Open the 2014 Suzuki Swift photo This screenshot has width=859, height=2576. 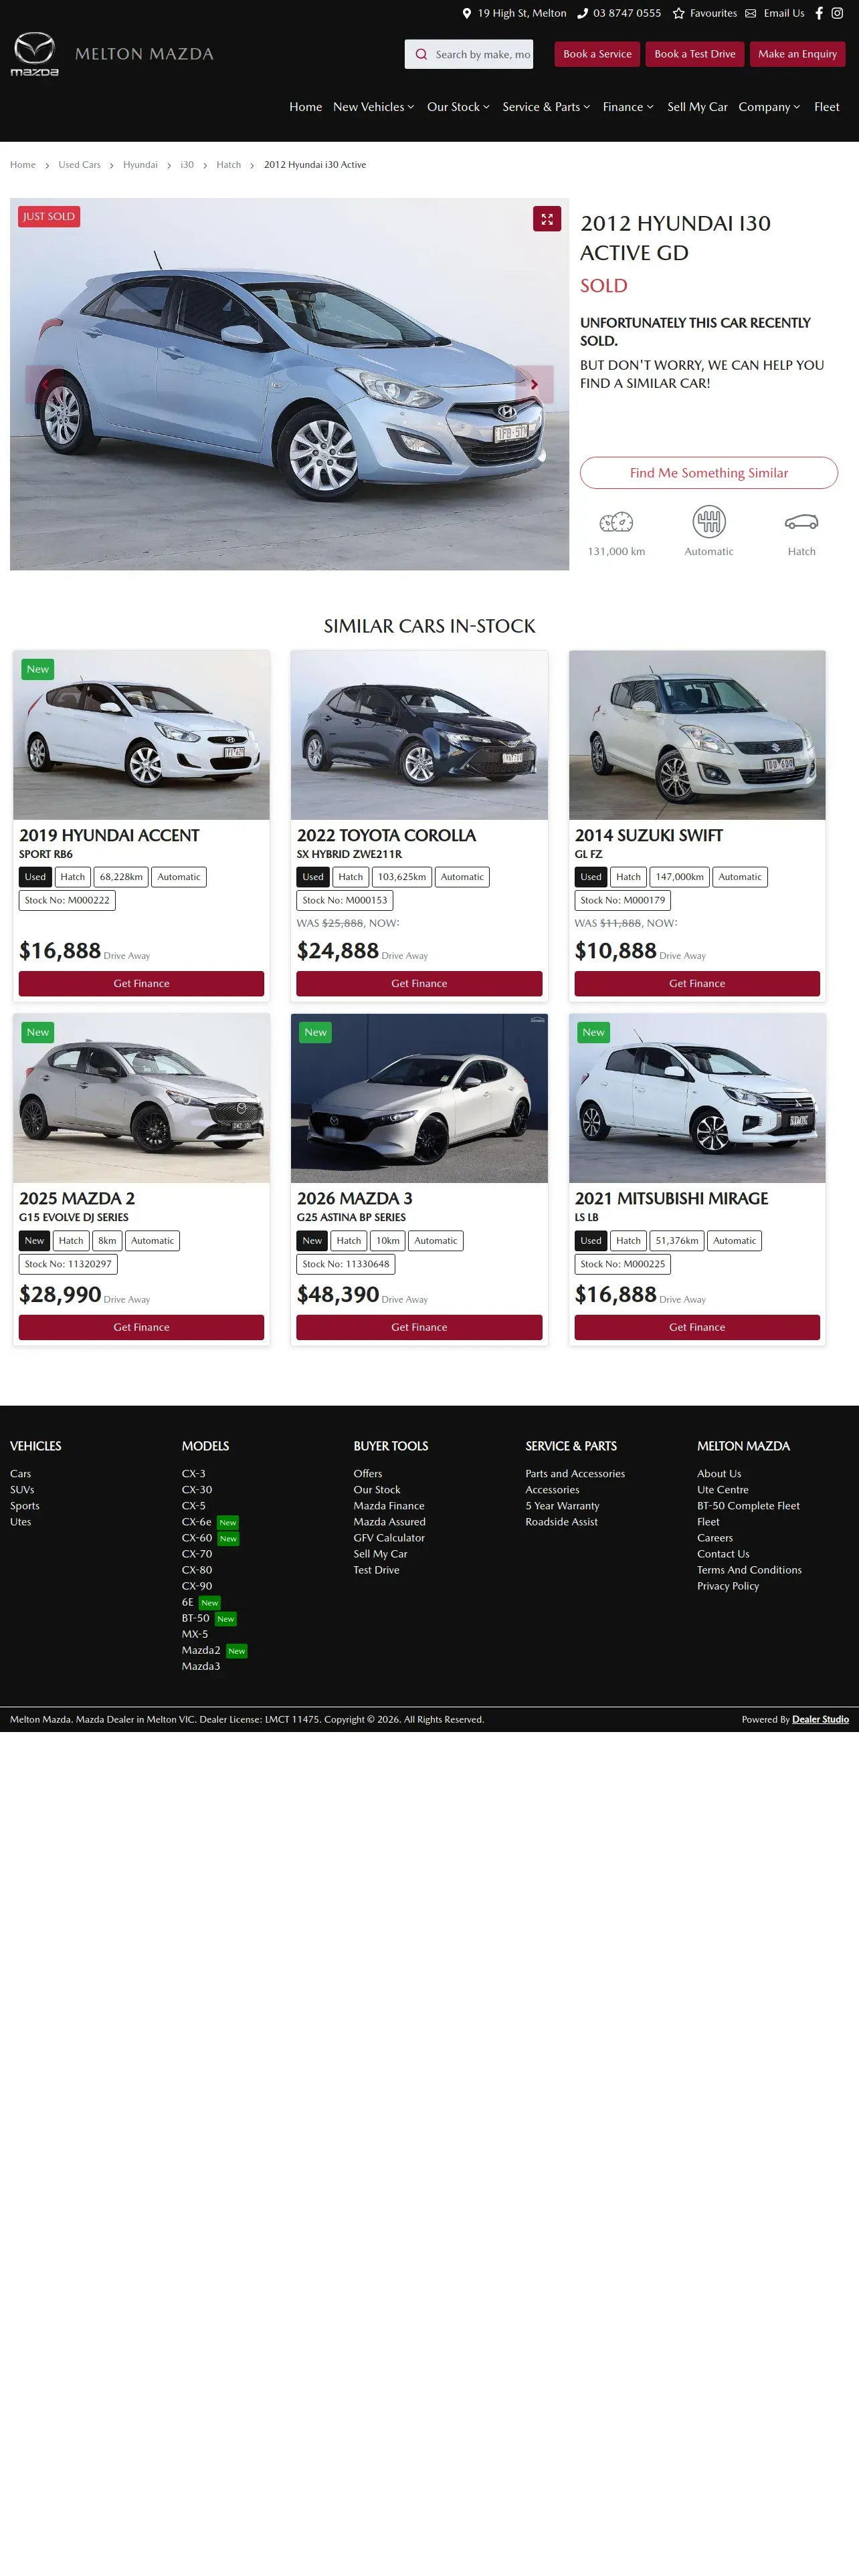[697, 735]
